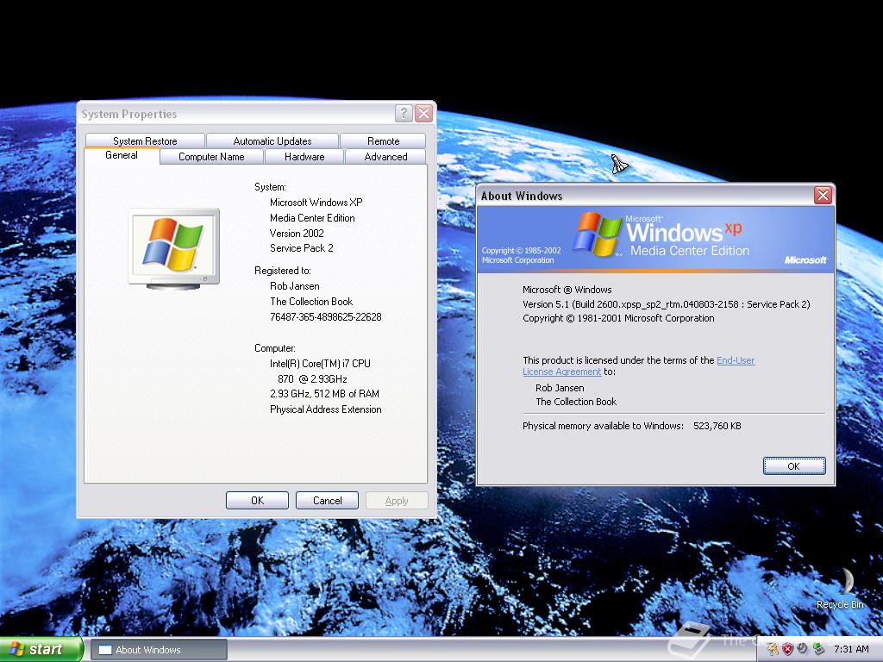Click 'Copyright © 1981-2001 Microsoft Corporation' line
Viewport: 883px width, 662px height.
[x=618, y=318]
